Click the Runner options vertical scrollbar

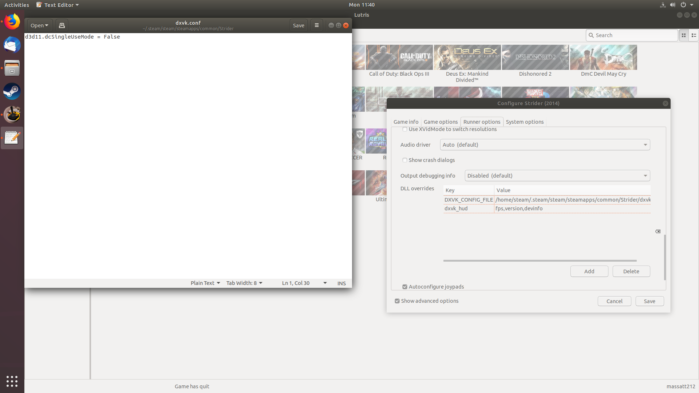click(665, 257)
